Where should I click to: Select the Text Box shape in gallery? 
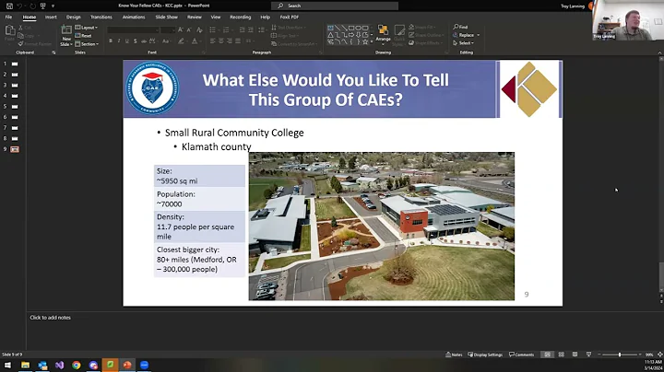(x=330, y=28)
